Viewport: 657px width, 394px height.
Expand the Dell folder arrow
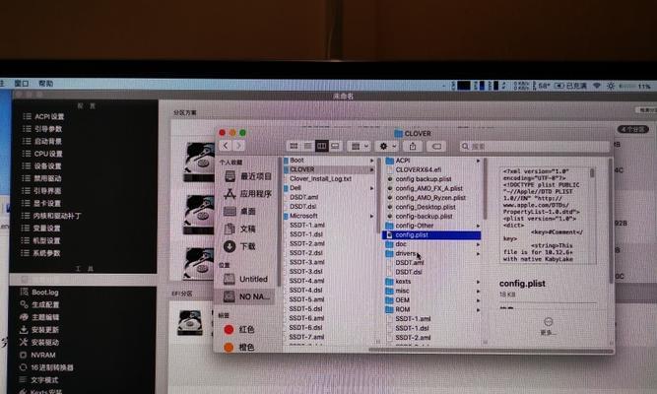(371, 188)
